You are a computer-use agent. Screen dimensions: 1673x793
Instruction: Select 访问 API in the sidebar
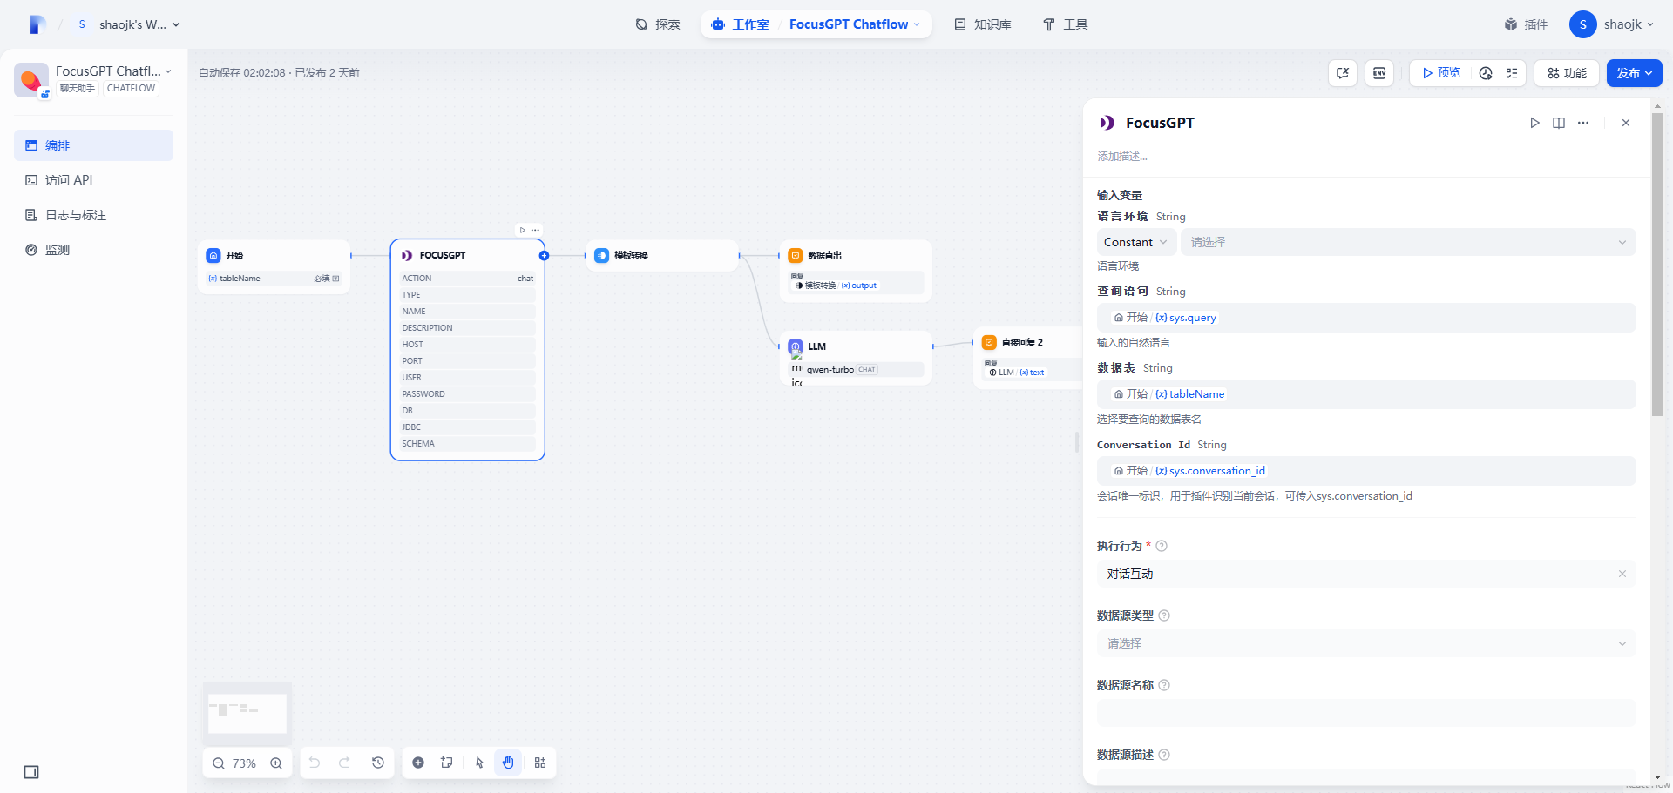click(93, 180)
